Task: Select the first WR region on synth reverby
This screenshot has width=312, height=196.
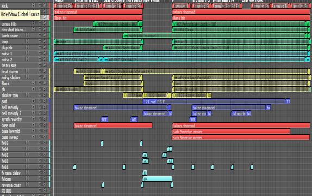Action: [104, 119]
